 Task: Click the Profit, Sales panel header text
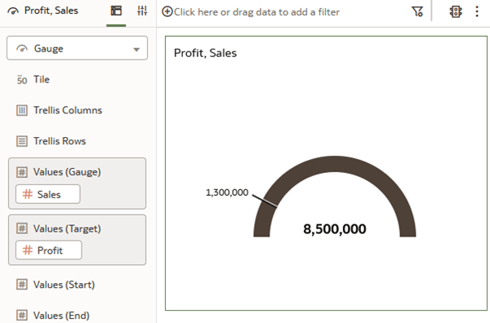click(51, 11)
